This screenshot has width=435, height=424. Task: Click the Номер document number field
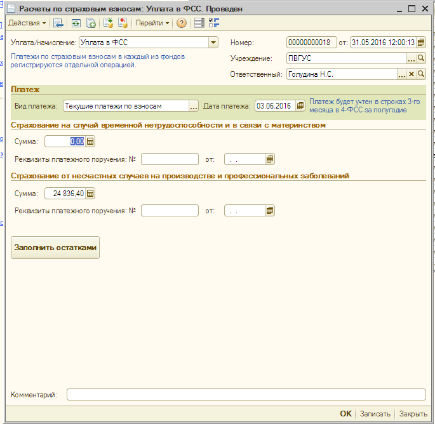point(311,43)
